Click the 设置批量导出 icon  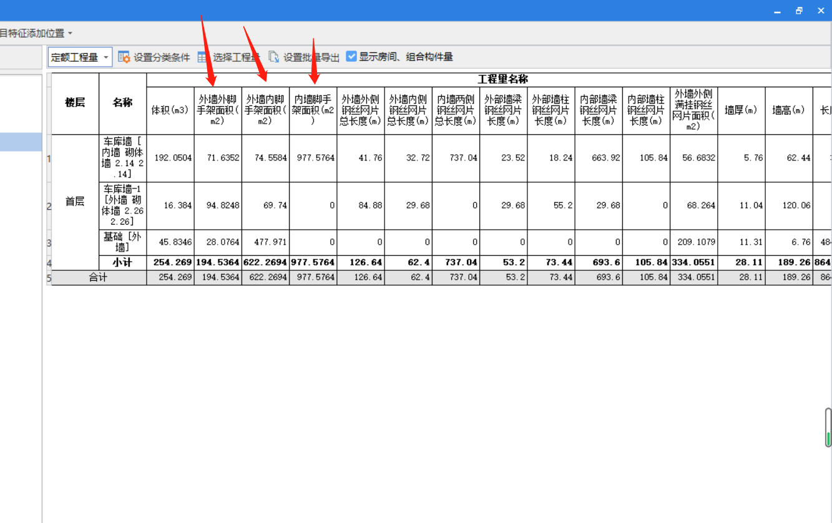(274, 57)
